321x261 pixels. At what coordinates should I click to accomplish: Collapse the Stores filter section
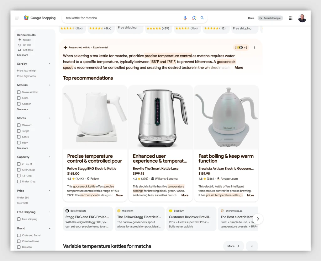[50, 118]
